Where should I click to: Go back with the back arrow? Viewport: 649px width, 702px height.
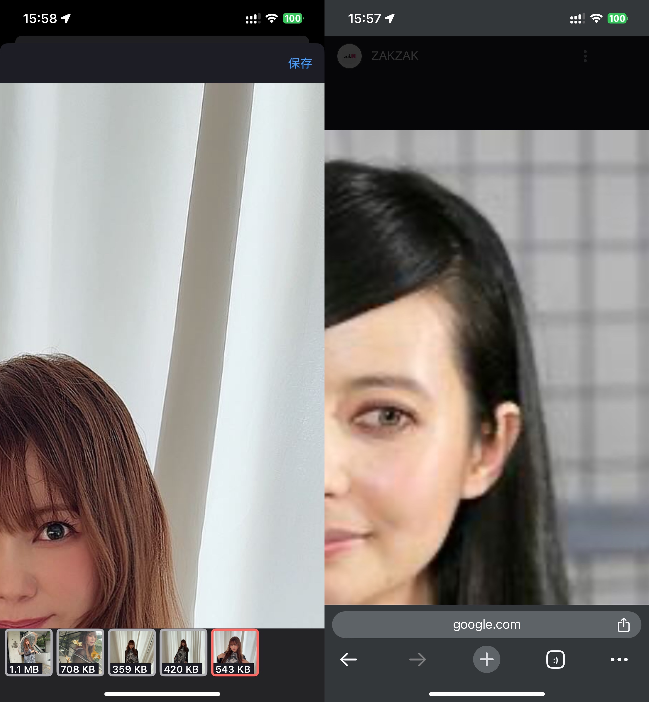349,660
